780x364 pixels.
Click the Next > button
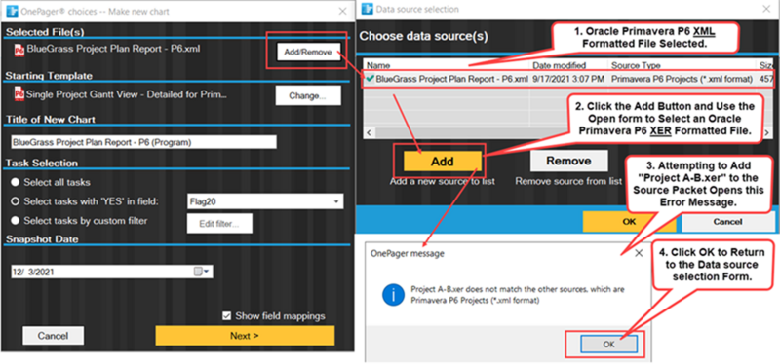click(245, 336)
